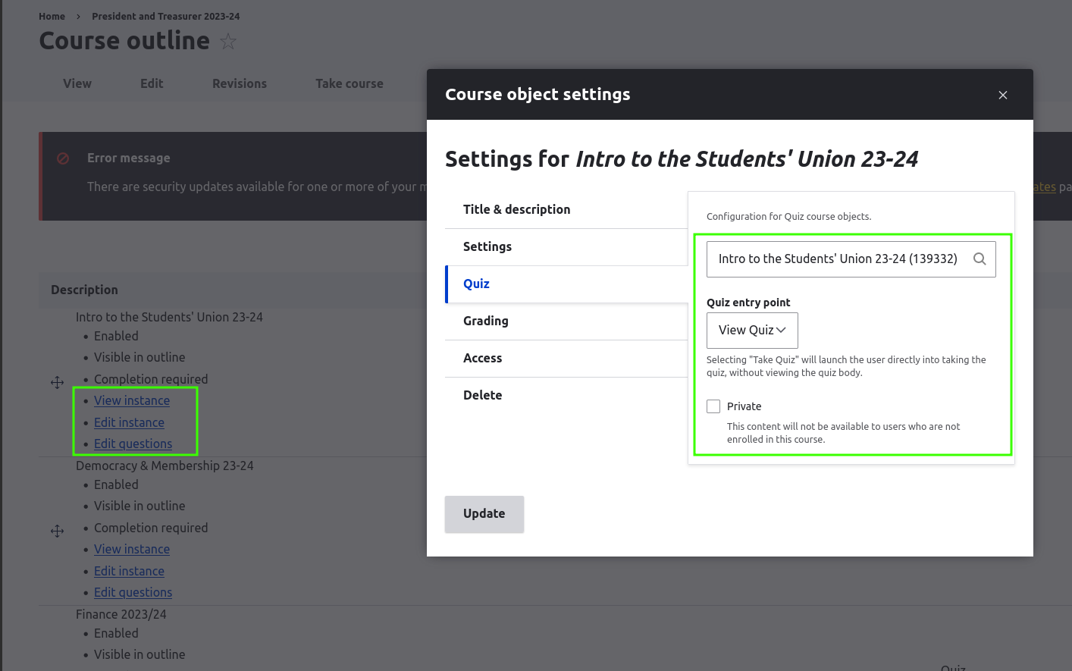The image size is (1072, 671).
Task: Switch to the Settings vertical tab
Action: (x=487, y=247)
